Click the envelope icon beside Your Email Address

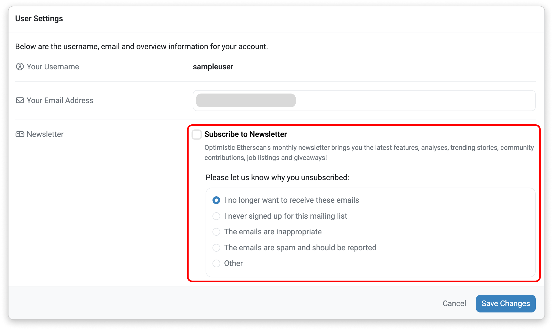[x=20, y=100]
